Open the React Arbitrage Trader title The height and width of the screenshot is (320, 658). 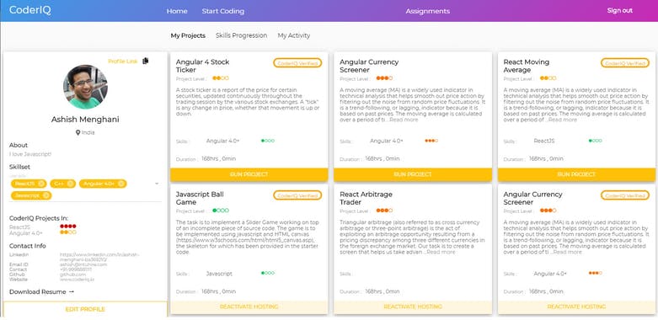tap(366, 199)
